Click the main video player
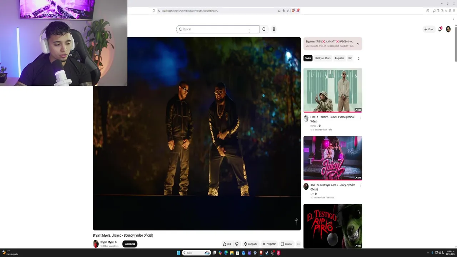The width and height of the screenshot is (457, 257). click(x=197, y=134)
